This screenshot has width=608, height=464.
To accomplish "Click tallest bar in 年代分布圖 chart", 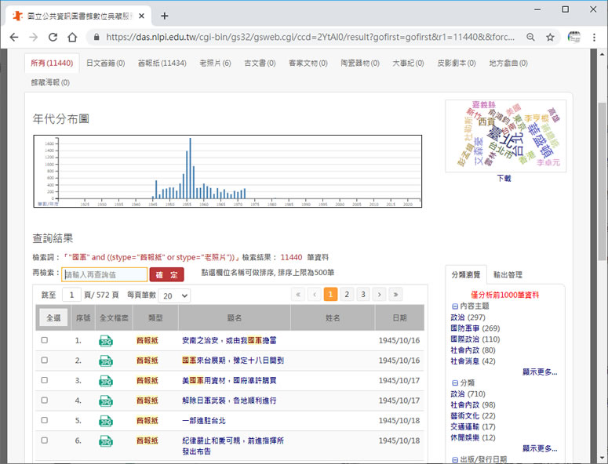I will [x=190, y=168].
